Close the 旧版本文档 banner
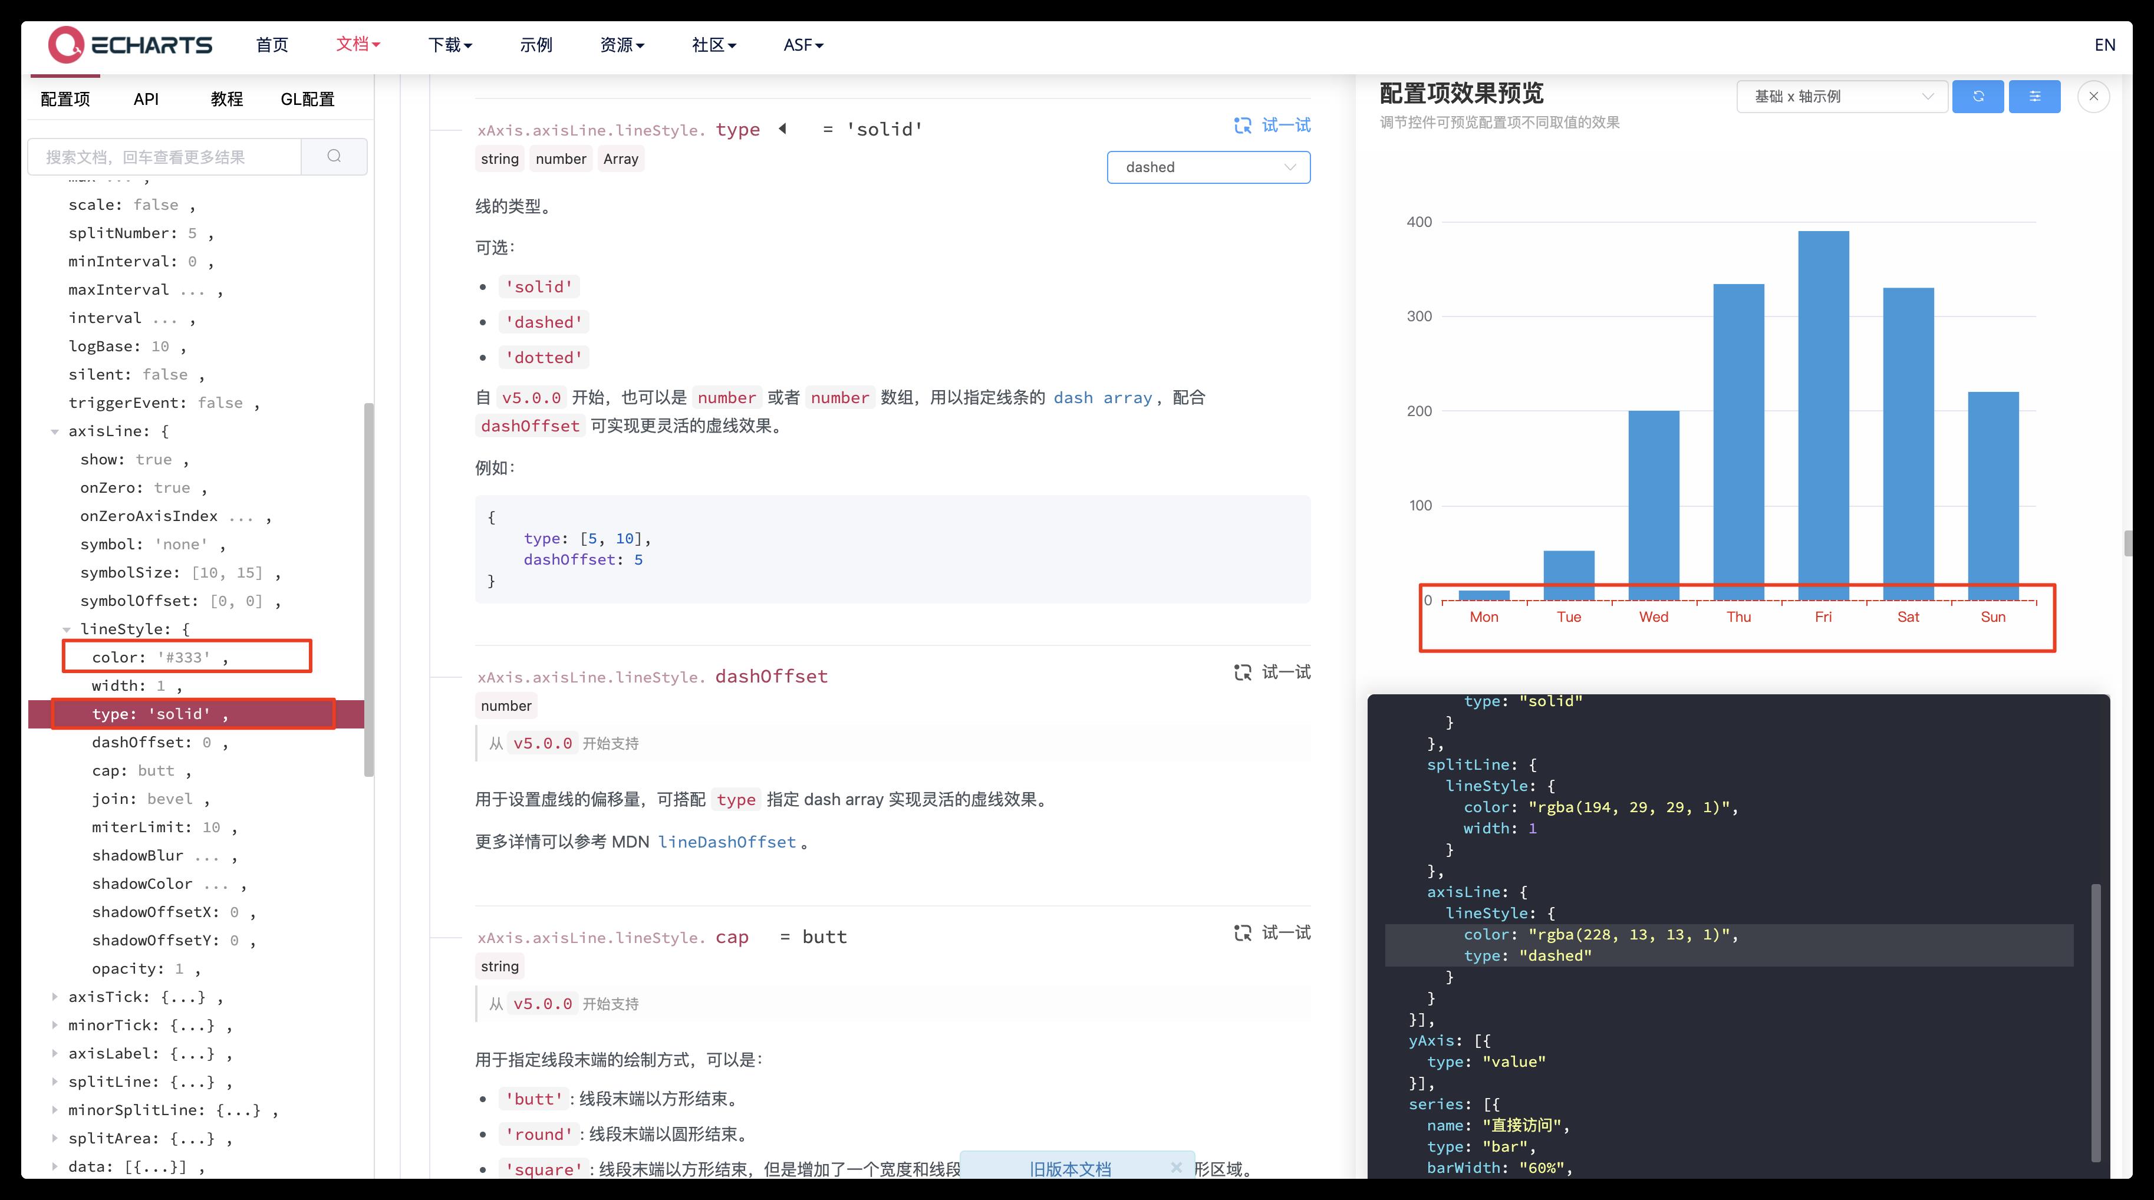This screenshot has width=2154, height=1200. pyautogui.click(x=1175, y=1168)
